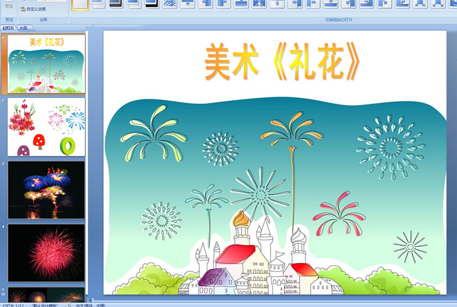Click the 切换到此幻灯片 group label
Viewport: 457px width, 307px height.
click(x=339, y=20)
